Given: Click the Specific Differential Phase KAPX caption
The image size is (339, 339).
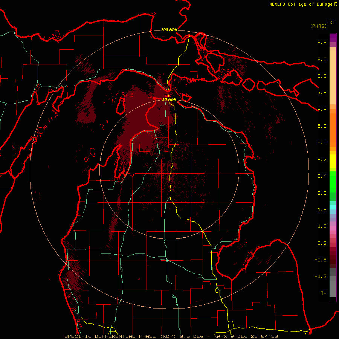Looking at the screenshot, I should [x=171, y=336].
